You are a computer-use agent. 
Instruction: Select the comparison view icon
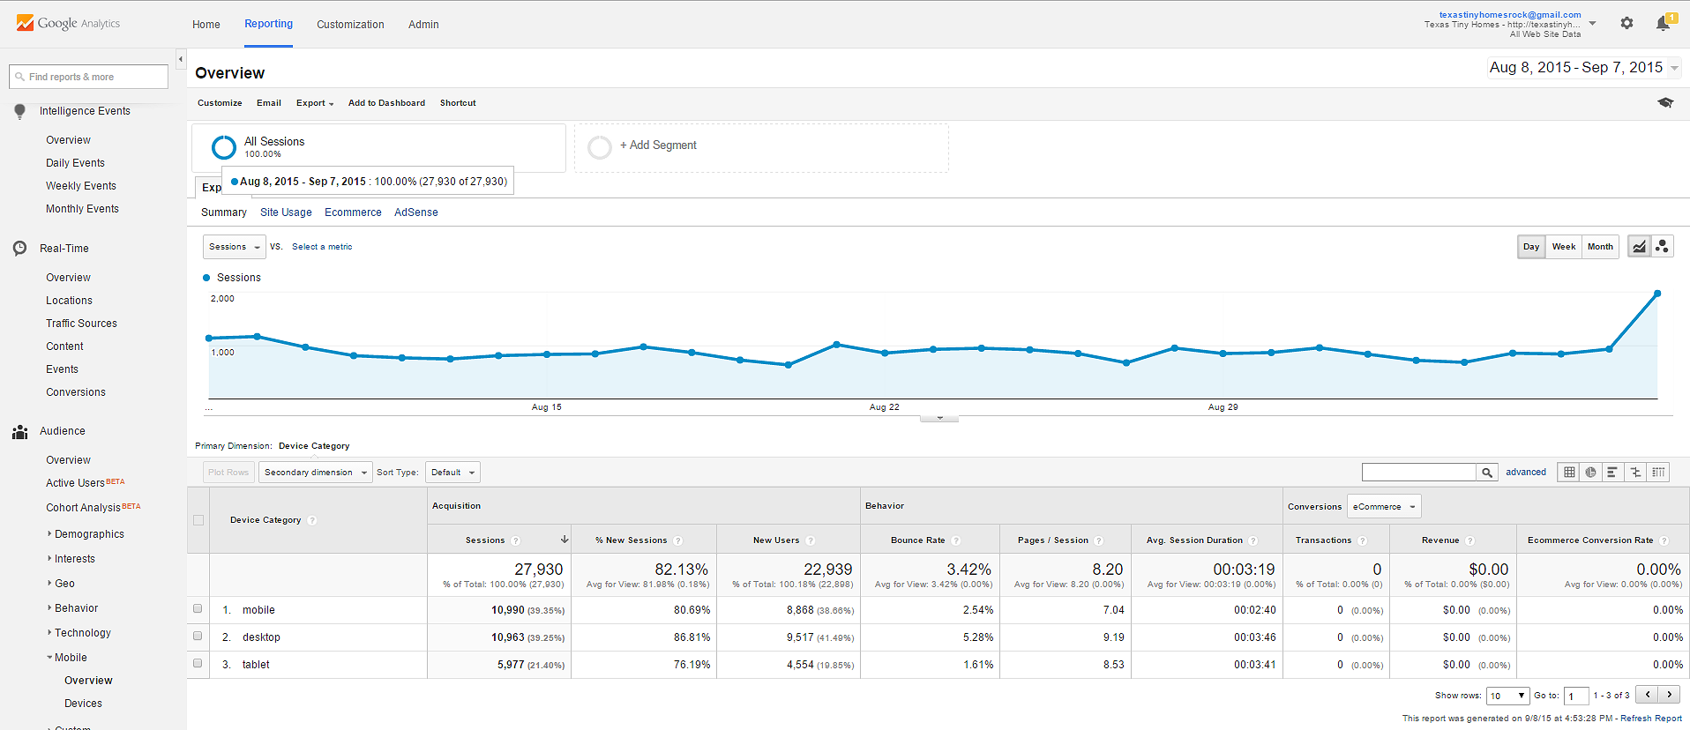tap(1635, 473)
